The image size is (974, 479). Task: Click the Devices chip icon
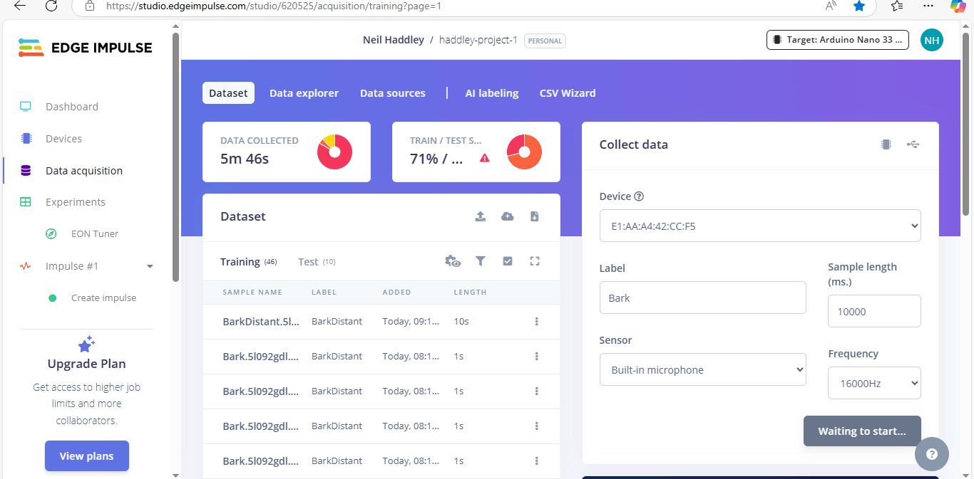pos(26,139)
